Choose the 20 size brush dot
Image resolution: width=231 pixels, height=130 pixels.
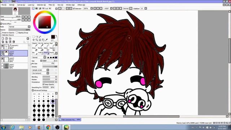53,101
